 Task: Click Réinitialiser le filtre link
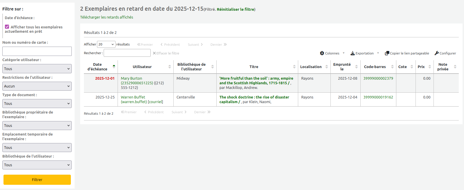(x=235, y=9)
